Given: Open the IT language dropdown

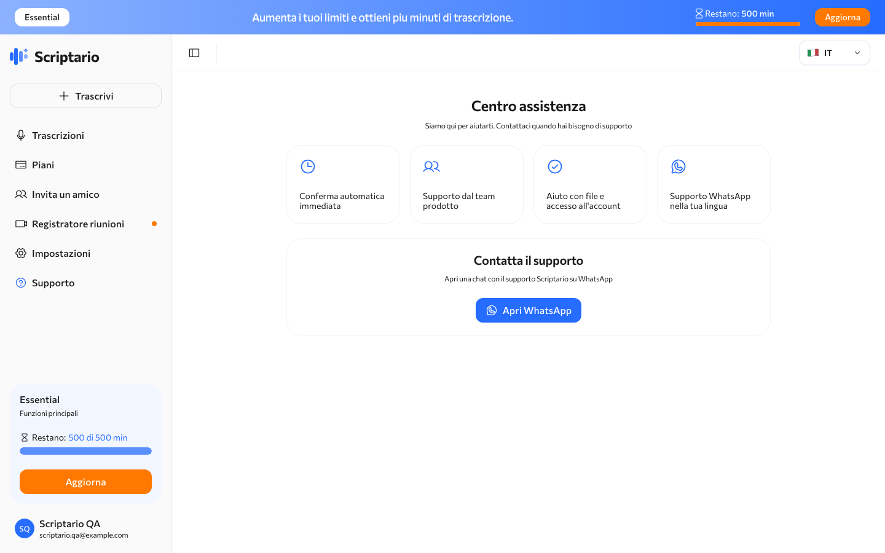Looking at the screenshot, I should click(x=835, y=53).
